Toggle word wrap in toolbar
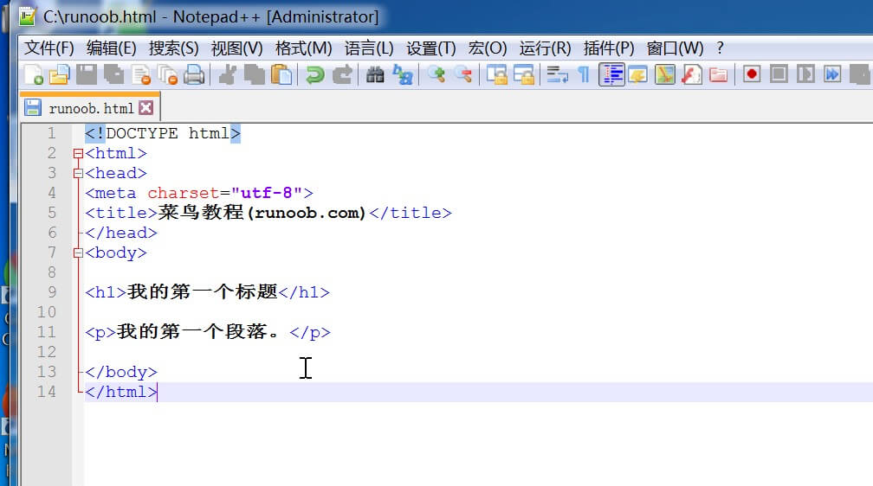Screen dimensions: 873x486 557,75
